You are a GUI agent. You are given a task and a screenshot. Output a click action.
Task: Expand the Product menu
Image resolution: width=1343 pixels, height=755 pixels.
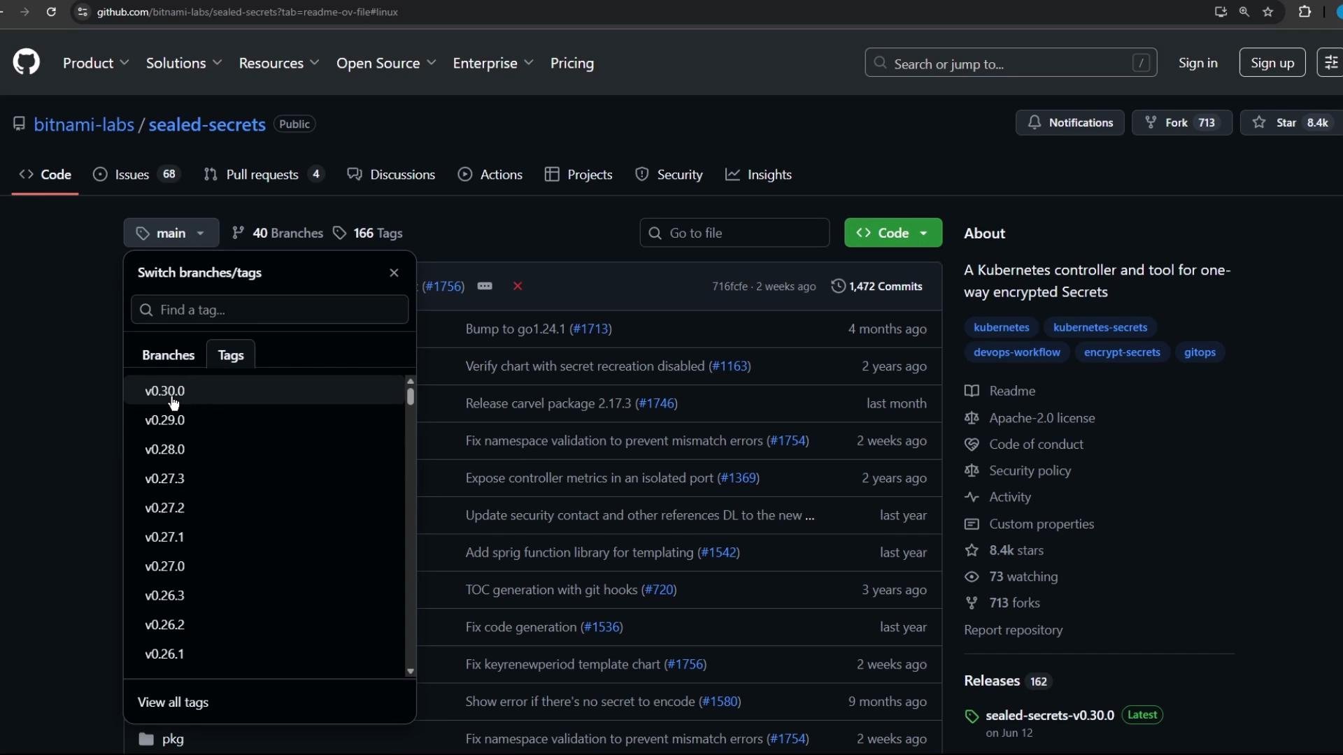96,64
